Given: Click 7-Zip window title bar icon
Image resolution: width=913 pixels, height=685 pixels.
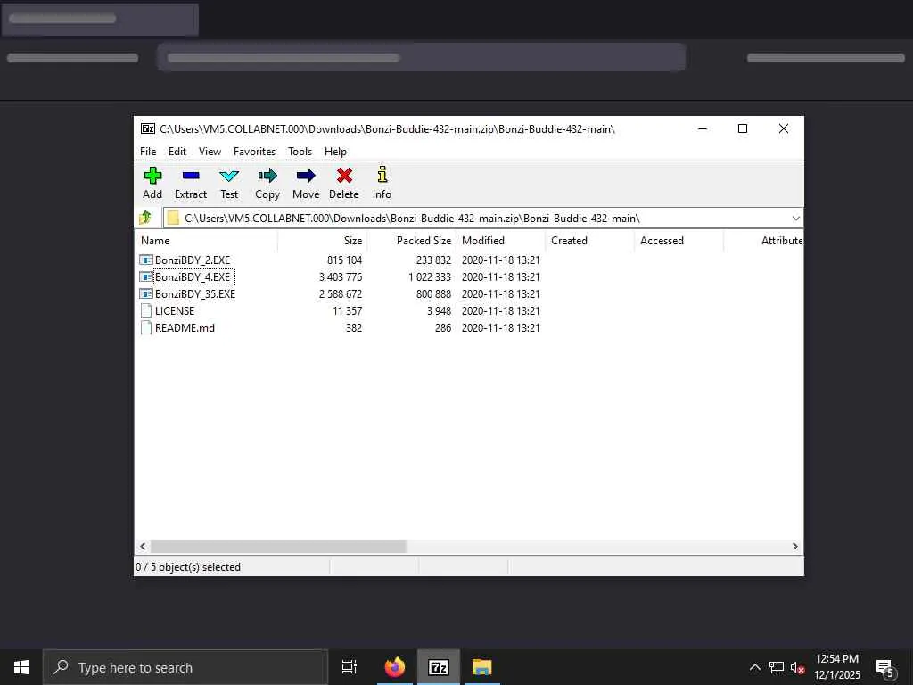Looking at the screenshot, I should click(148, 128).
